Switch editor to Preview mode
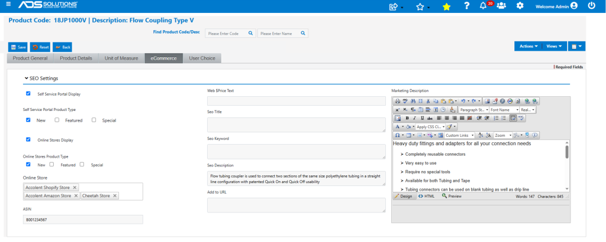Viewport: 606px width, 242px height. (452, 196)
